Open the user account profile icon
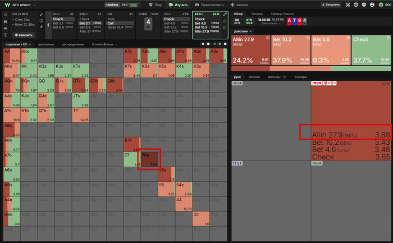The image size is (393, 243). tap(372, 4)
